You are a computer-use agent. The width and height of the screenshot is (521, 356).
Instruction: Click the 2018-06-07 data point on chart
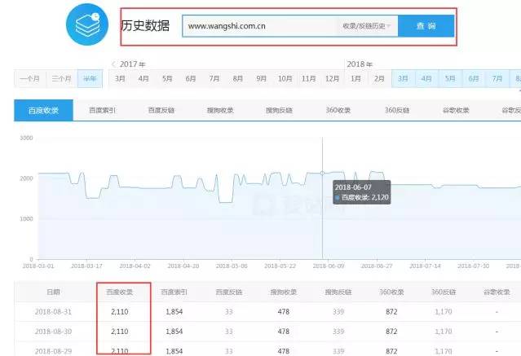click(x=322, y=173)
